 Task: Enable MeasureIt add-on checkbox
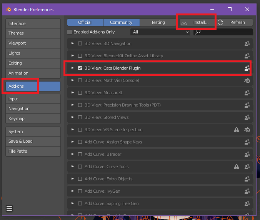point(80,93)
